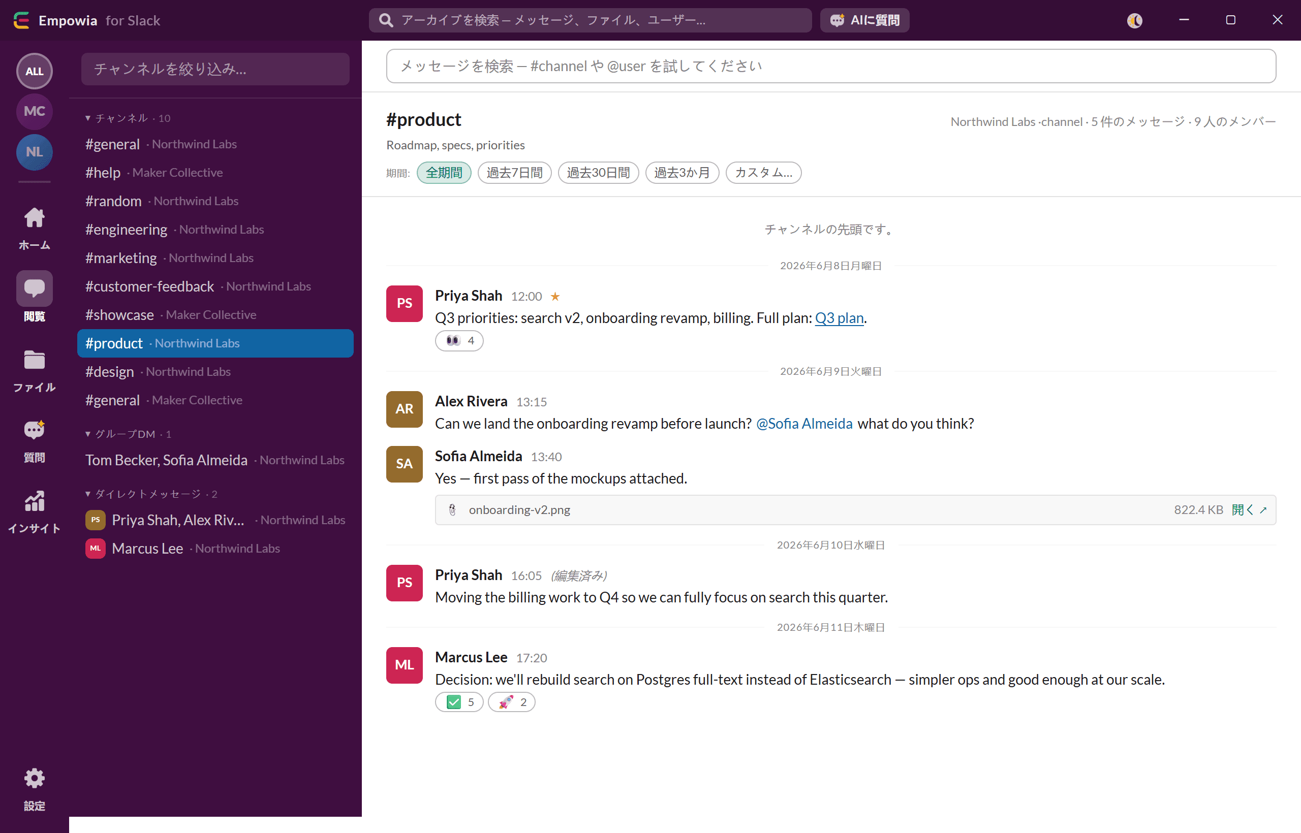Viewport: 1301px width, 833px height.
Task: Open #marketing channel
Action: click(215, 258)
